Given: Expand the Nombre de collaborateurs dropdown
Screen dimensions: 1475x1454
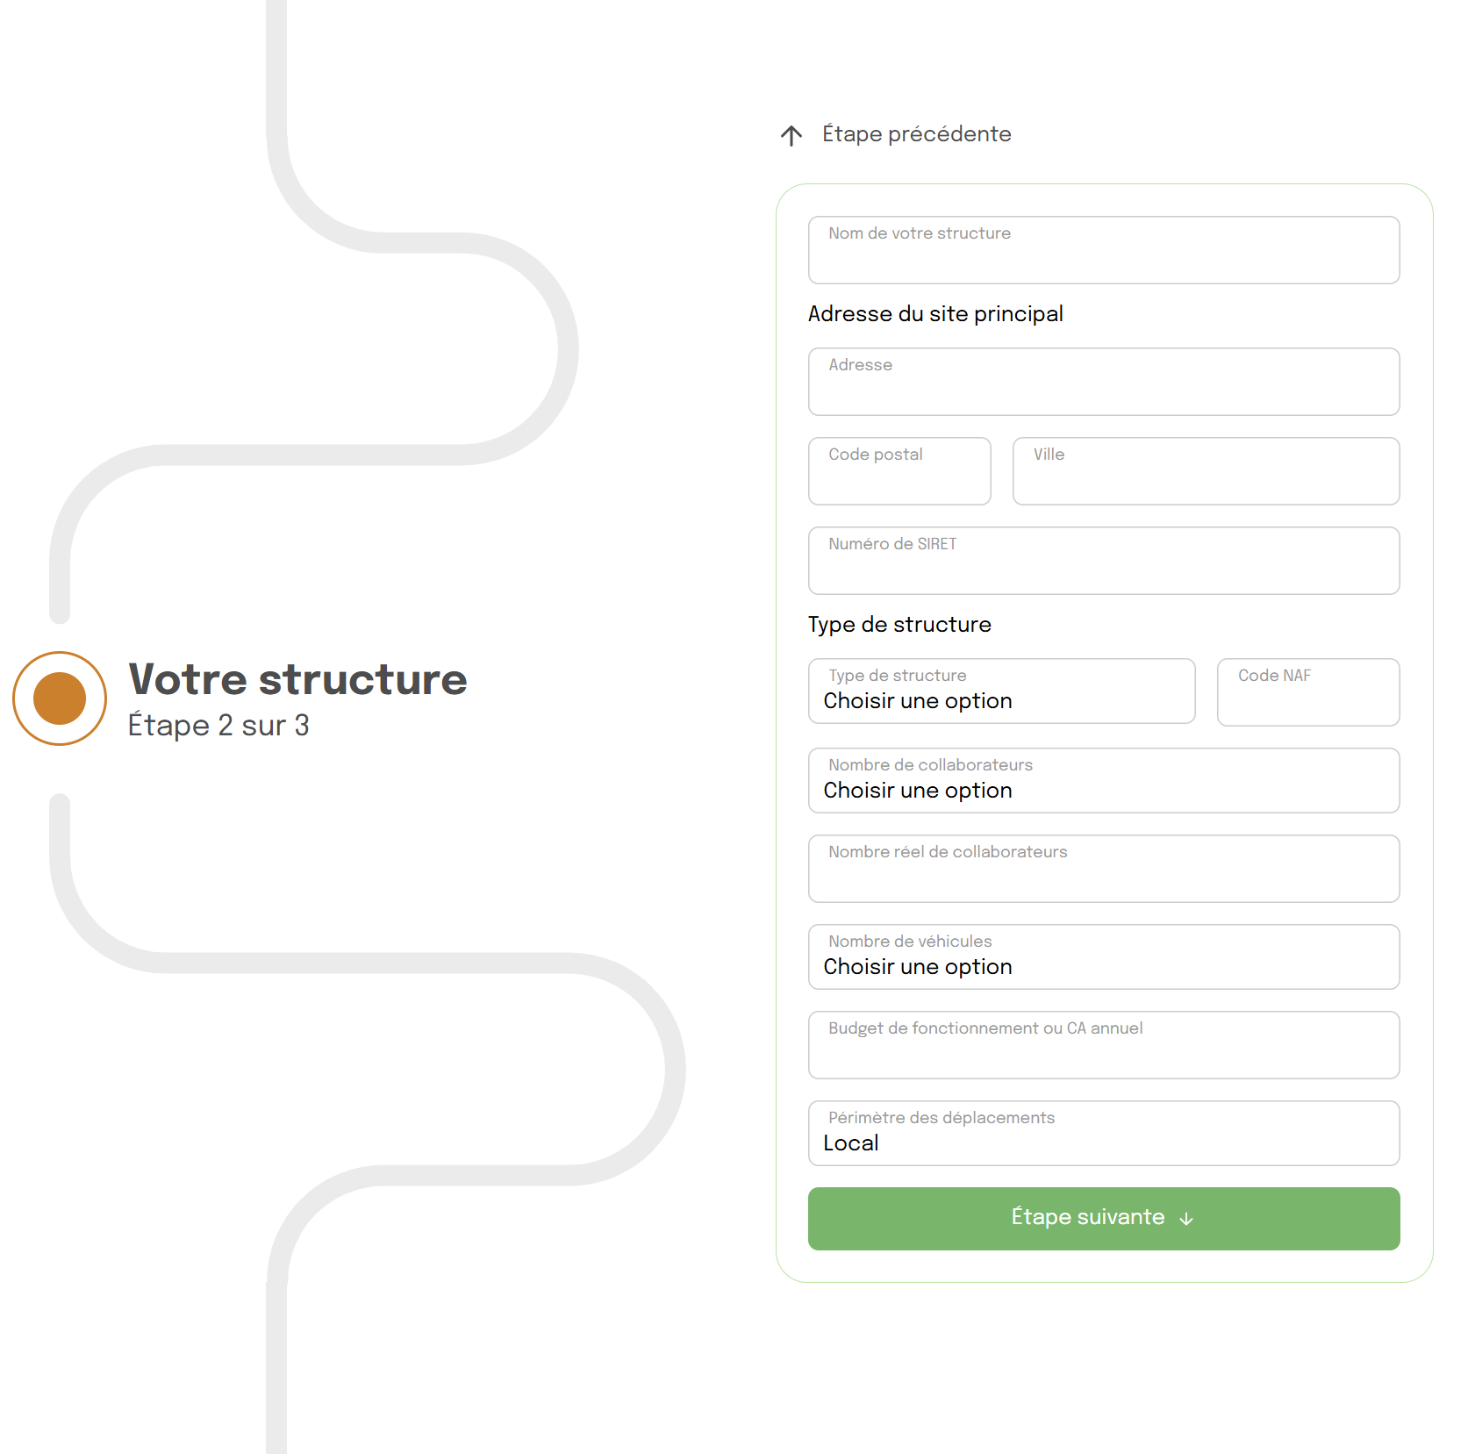Looking at the screenshot, I should pyautogui.click(x=1103, y=781).
